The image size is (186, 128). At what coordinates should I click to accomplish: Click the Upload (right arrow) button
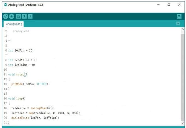click(11, 16)
